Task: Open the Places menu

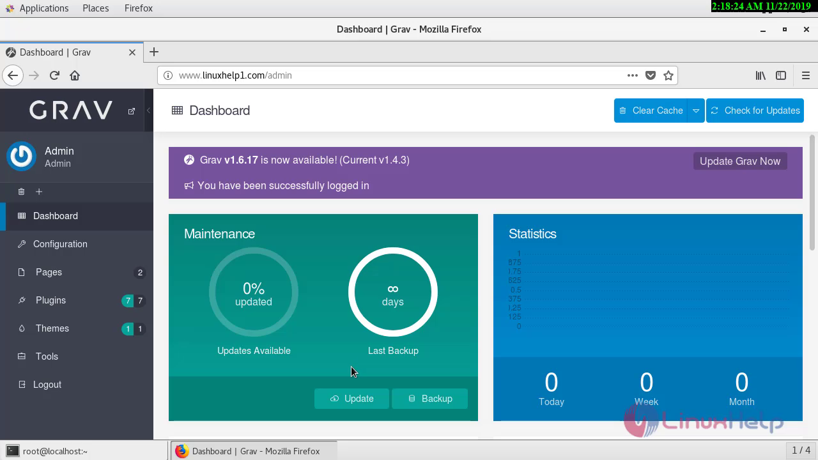Action: [x=96, y=8]
